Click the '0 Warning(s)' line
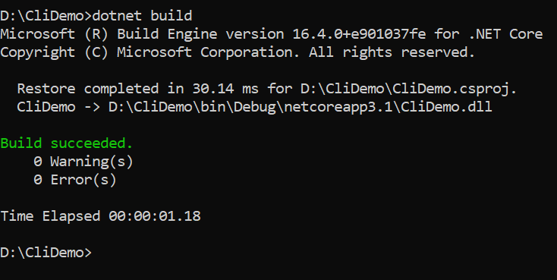The image size is (557, 280). pyautogui.click(x=83, y=162)
